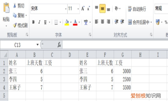
Task: Click the phonetic guide (wén) icon
Action: click(x=86, y=22)
